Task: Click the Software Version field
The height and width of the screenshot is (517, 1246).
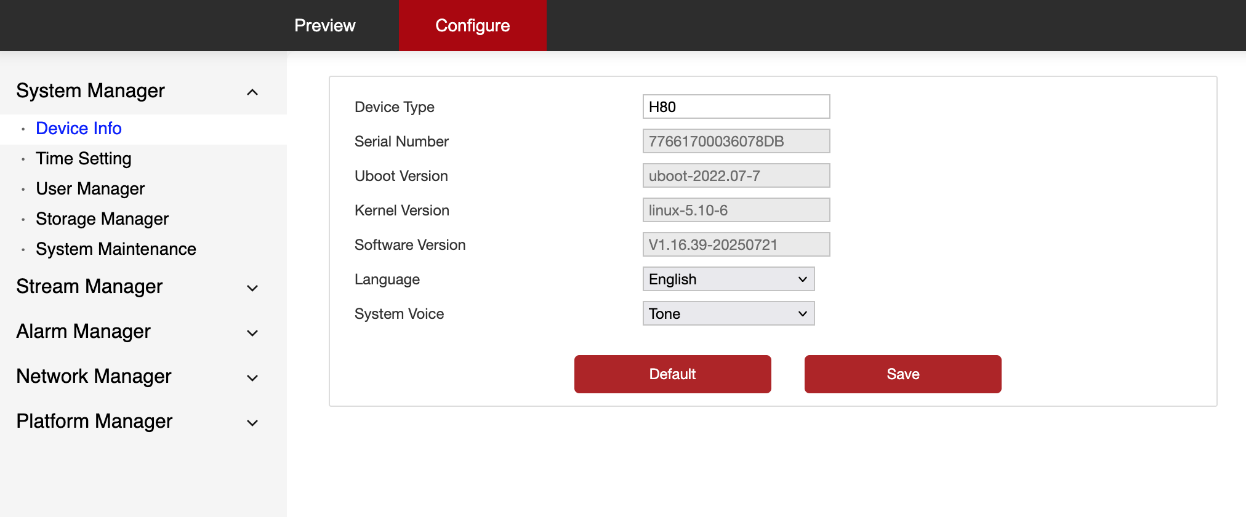Action: click(736, 245)
